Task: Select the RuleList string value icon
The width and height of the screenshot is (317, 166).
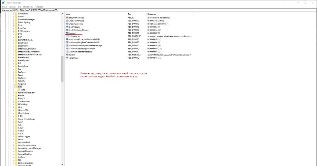Action: click(x=67, y=55)
